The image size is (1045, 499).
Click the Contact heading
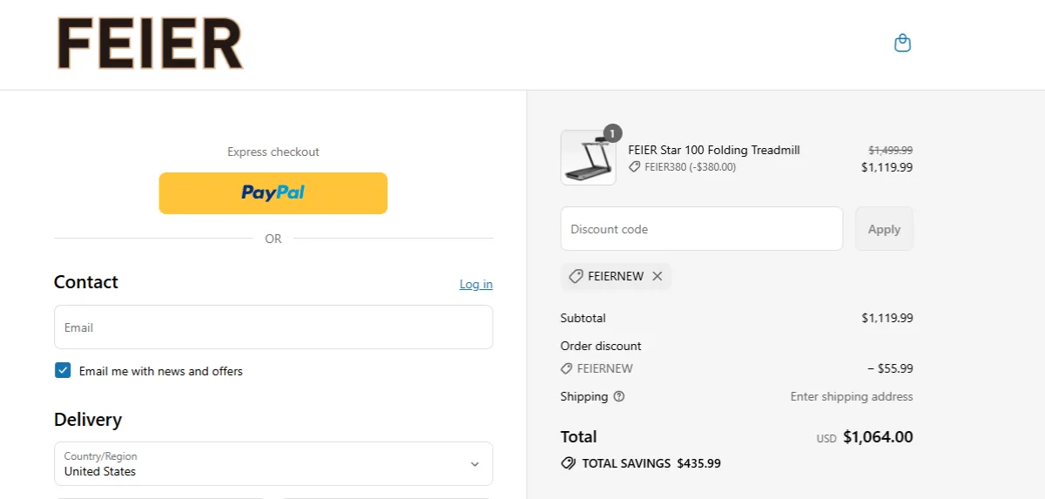[86, 282]
